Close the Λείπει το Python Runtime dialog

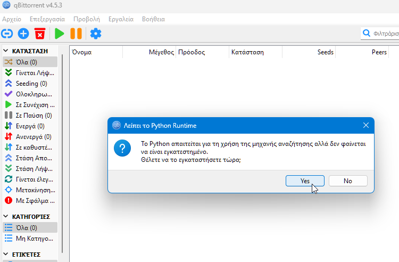pos(366,125)
